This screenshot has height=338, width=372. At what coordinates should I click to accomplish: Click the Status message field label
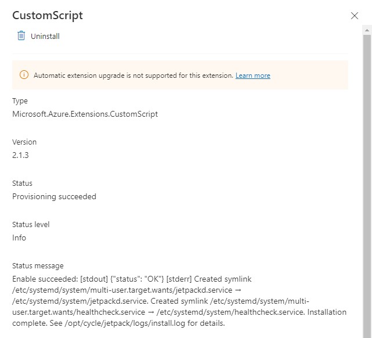[38, 266]
